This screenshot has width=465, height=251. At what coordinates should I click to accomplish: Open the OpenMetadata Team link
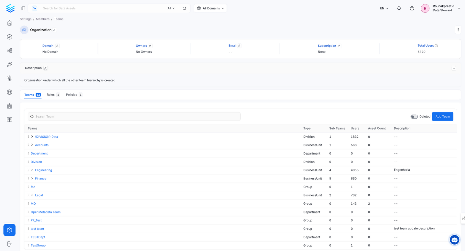click(x=46, y=212)
